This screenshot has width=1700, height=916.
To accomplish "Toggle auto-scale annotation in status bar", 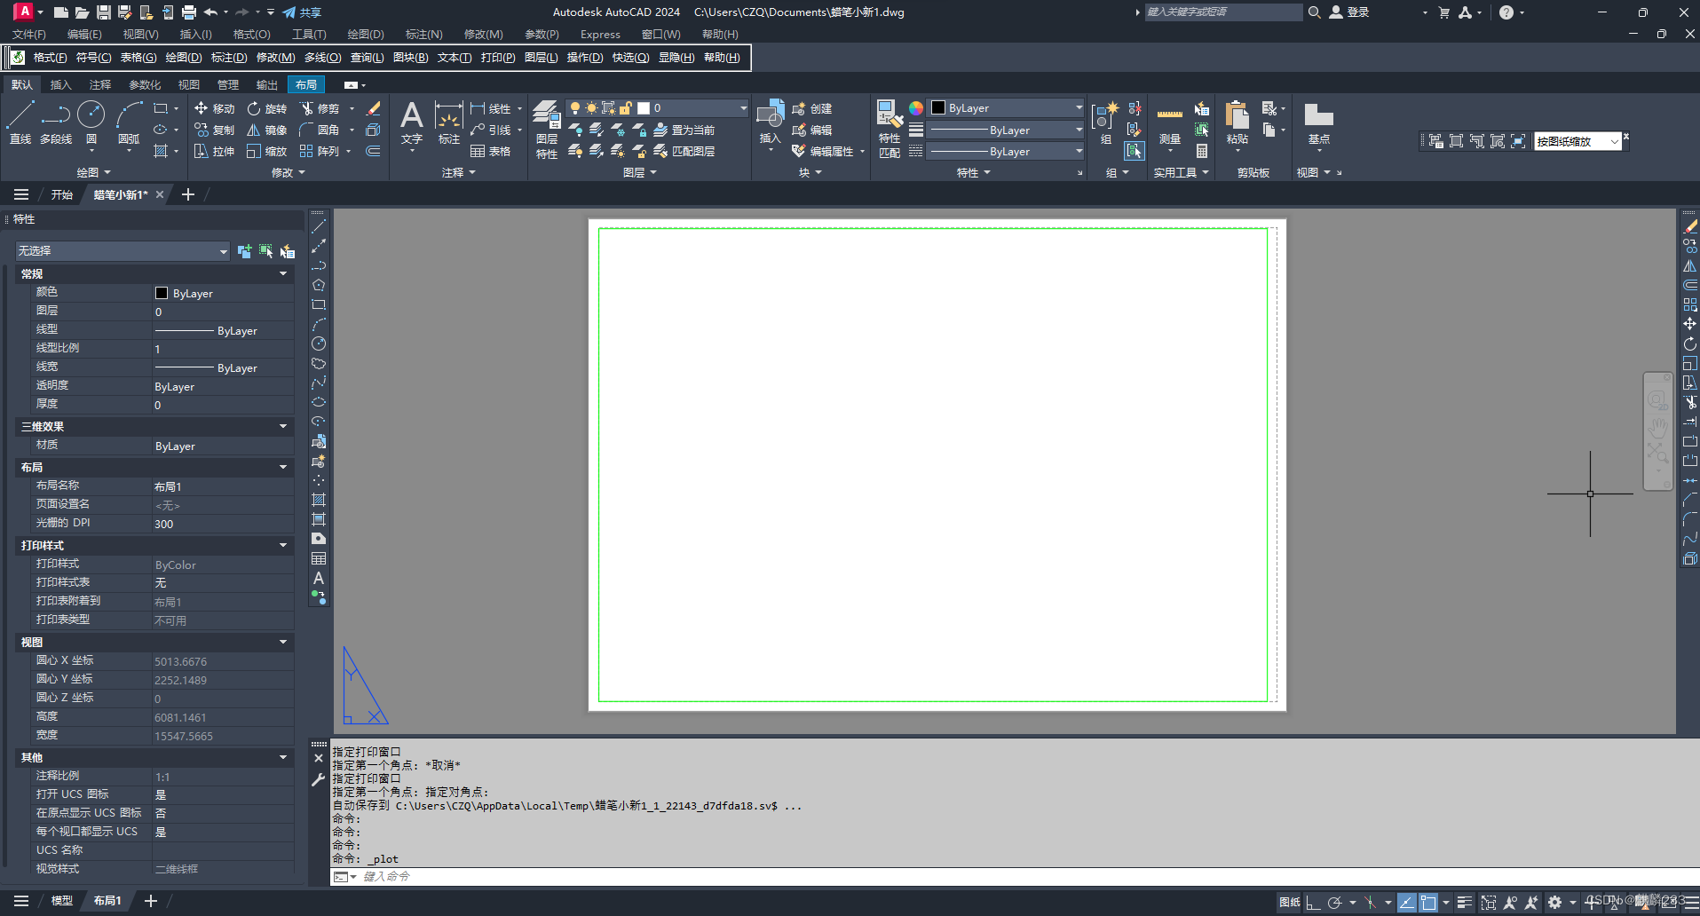I will pos(1531,902).
